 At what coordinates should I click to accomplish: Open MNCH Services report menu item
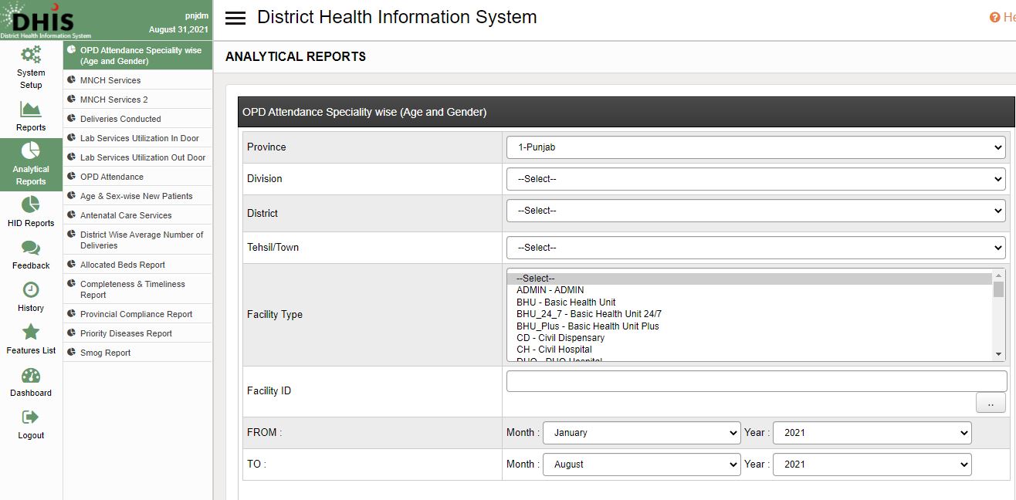pyautogui.click(x=110, y=80)
